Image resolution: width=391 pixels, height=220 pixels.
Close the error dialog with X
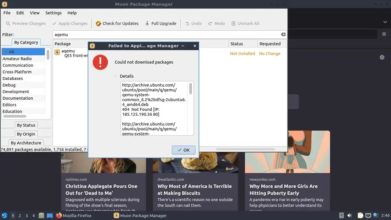pos(195,46)
